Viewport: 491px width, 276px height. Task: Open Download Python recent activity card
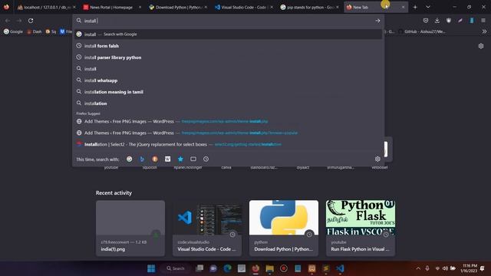pos(284,228)
